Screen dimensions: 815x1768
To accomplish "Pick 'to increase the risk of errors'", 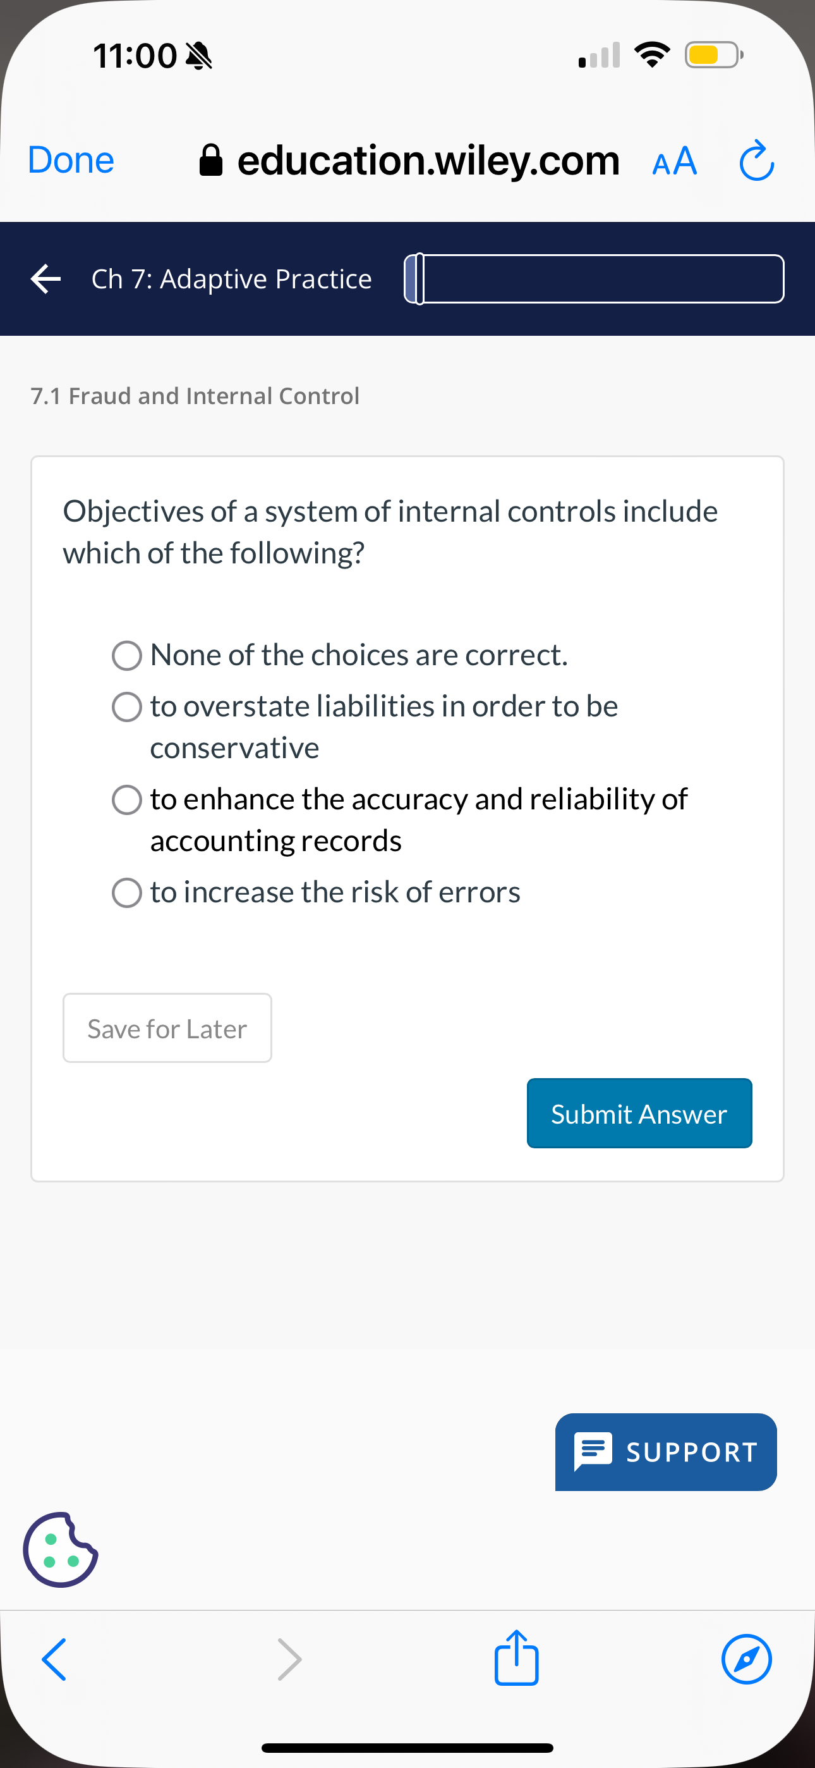I will click(x=126, y=892).
